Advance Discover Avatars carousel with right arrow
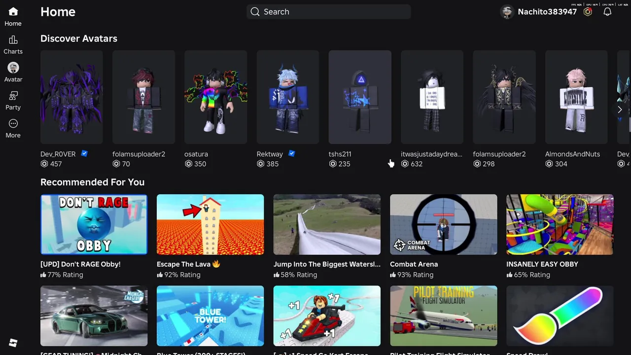Image resolution: width=631 pixels, height=355 pixels. point(620,109)
